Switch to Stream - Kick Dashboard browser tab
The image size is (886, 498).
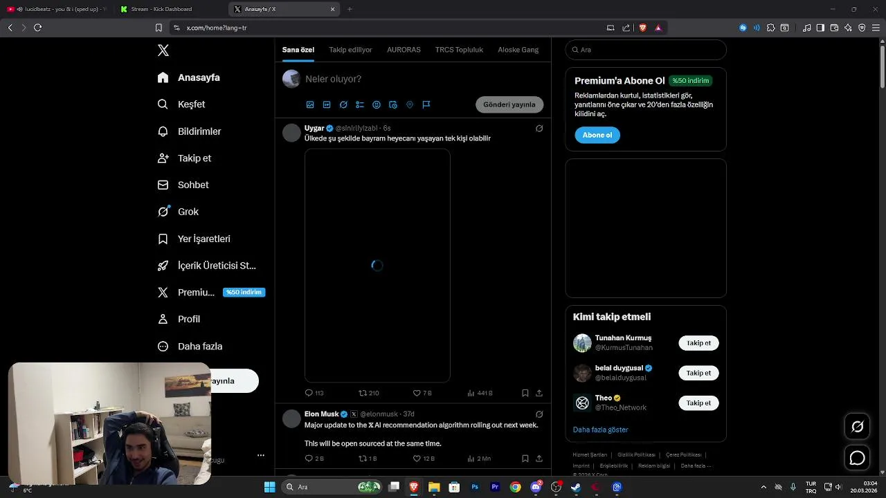[170, 9]
